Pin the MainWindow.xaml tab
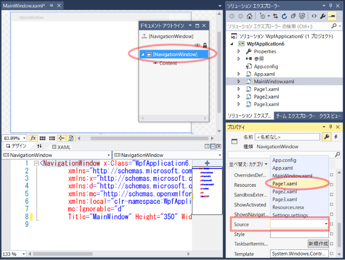345x260 pixels. pyautogui.click(x=51, y=6)
